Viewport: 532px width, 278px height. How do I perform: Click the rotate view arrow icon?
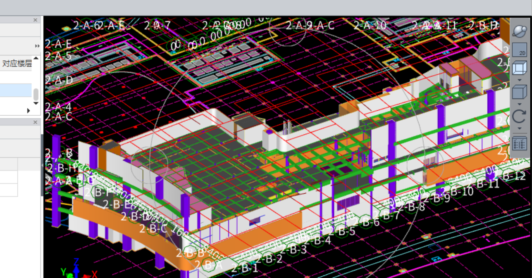coord(519,116)
